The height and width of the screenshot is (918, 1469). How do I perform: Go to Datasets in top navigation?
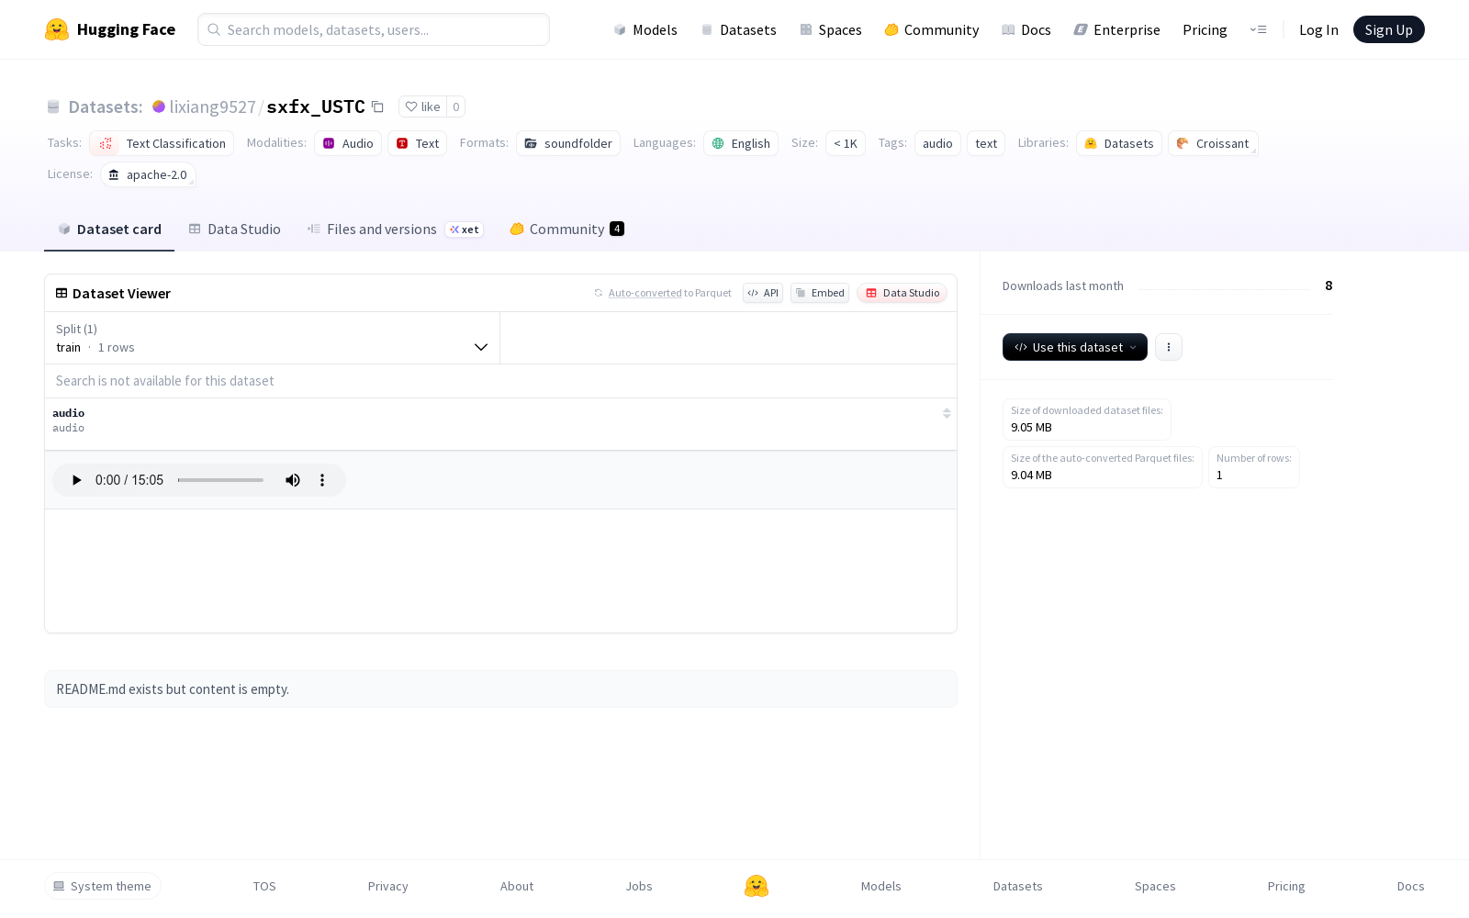[x=738, y=29]
